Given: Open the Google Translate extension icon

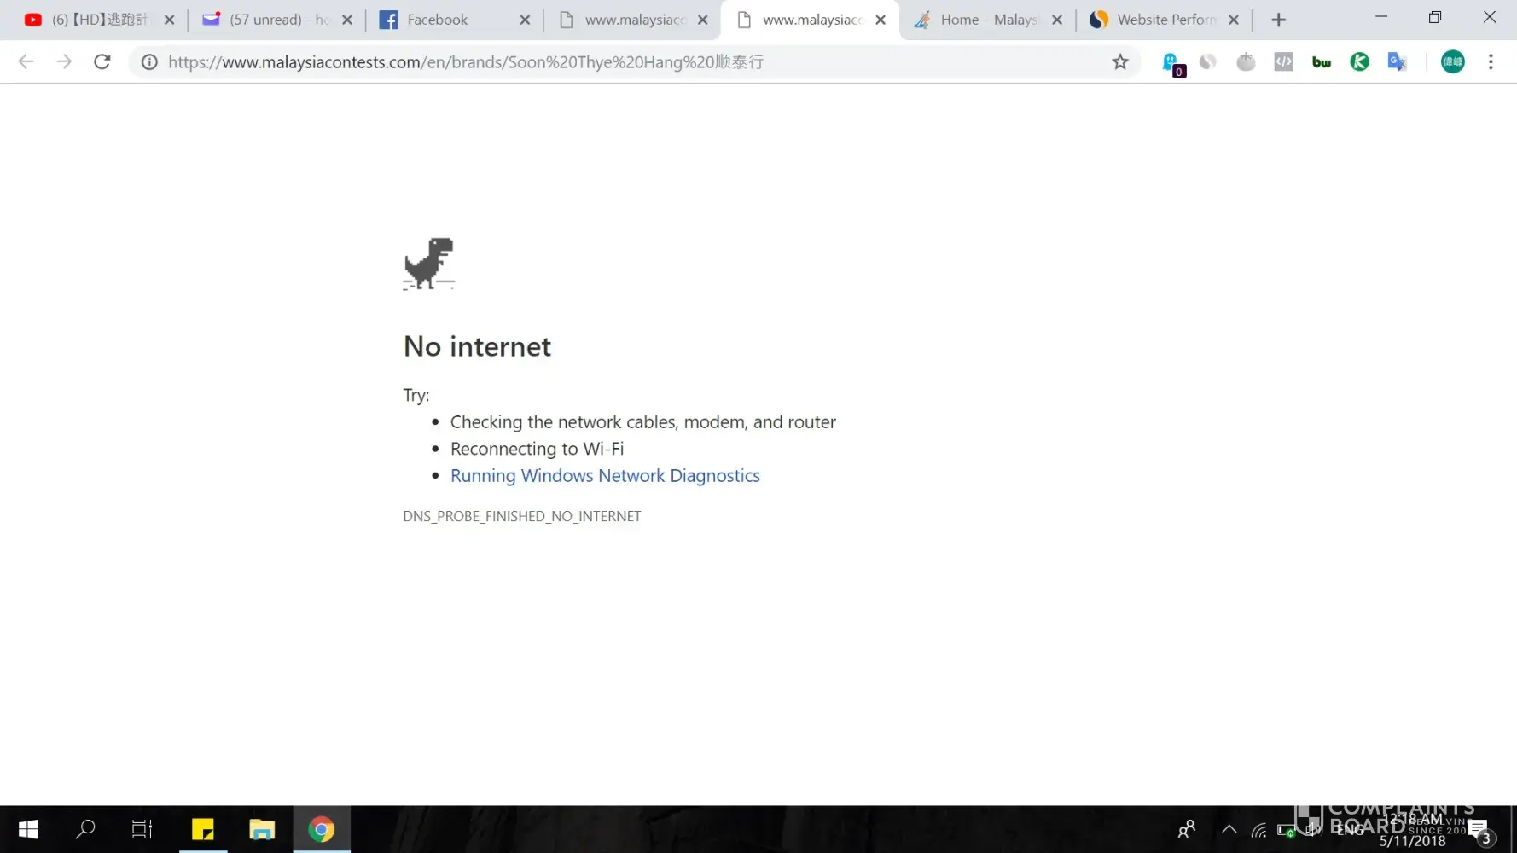Looking at the screenshot, I should [x=1397, y=61].
